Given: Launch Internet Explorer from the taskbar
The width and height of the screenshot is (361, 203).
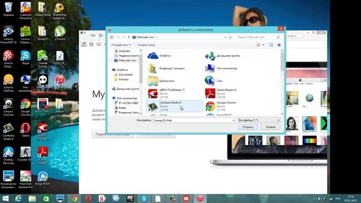Looking at the screenshot, I should pyautogui.click(x=18, y=198).
